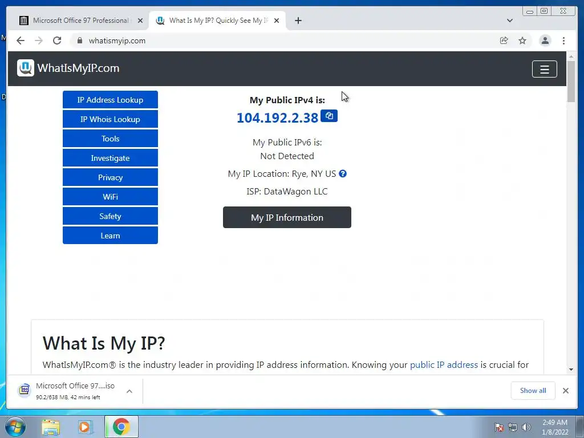The width and height of the screenshot is (584, 438).
Task: Switch to Microsoft Office 97 Professional tab
Action: pyautogui.click(x=80, y=21)
